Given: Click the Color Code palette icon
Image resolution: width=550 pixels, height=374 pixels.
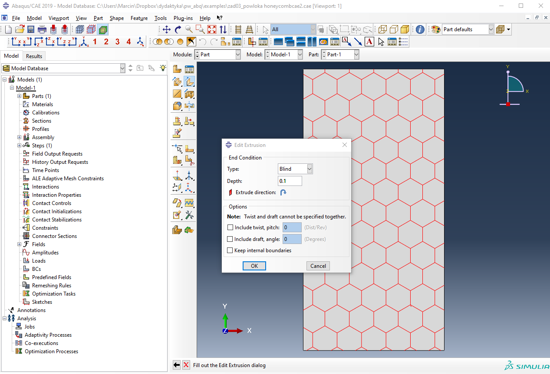Looking at the screenshot, I should click(436, 29).
